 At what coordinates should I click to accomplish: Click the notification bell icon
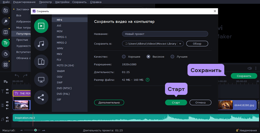pos(237,131)
